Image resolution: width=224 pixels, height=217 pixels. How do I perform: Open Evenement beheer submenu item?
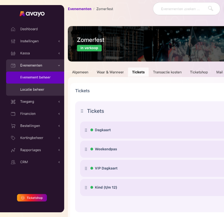(35, 77)
